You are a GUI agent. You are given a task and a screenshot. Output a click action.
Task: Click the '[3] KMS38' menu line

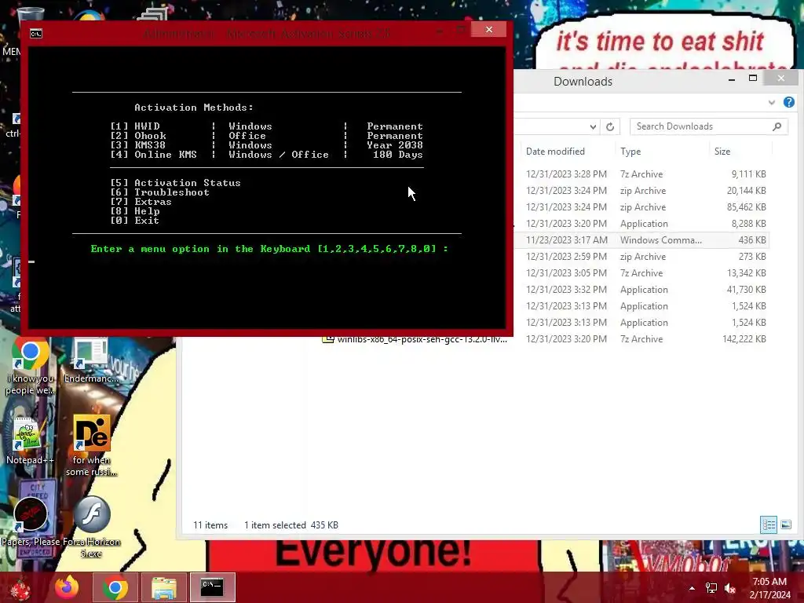pyautogui.click(x=267, y=145)
